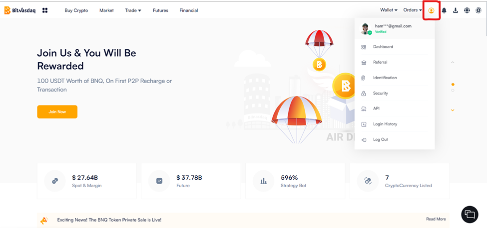This screenshot has height=228, width=487.
Task: Select the active orange carousel dot
Action: (x=453, y=85)
